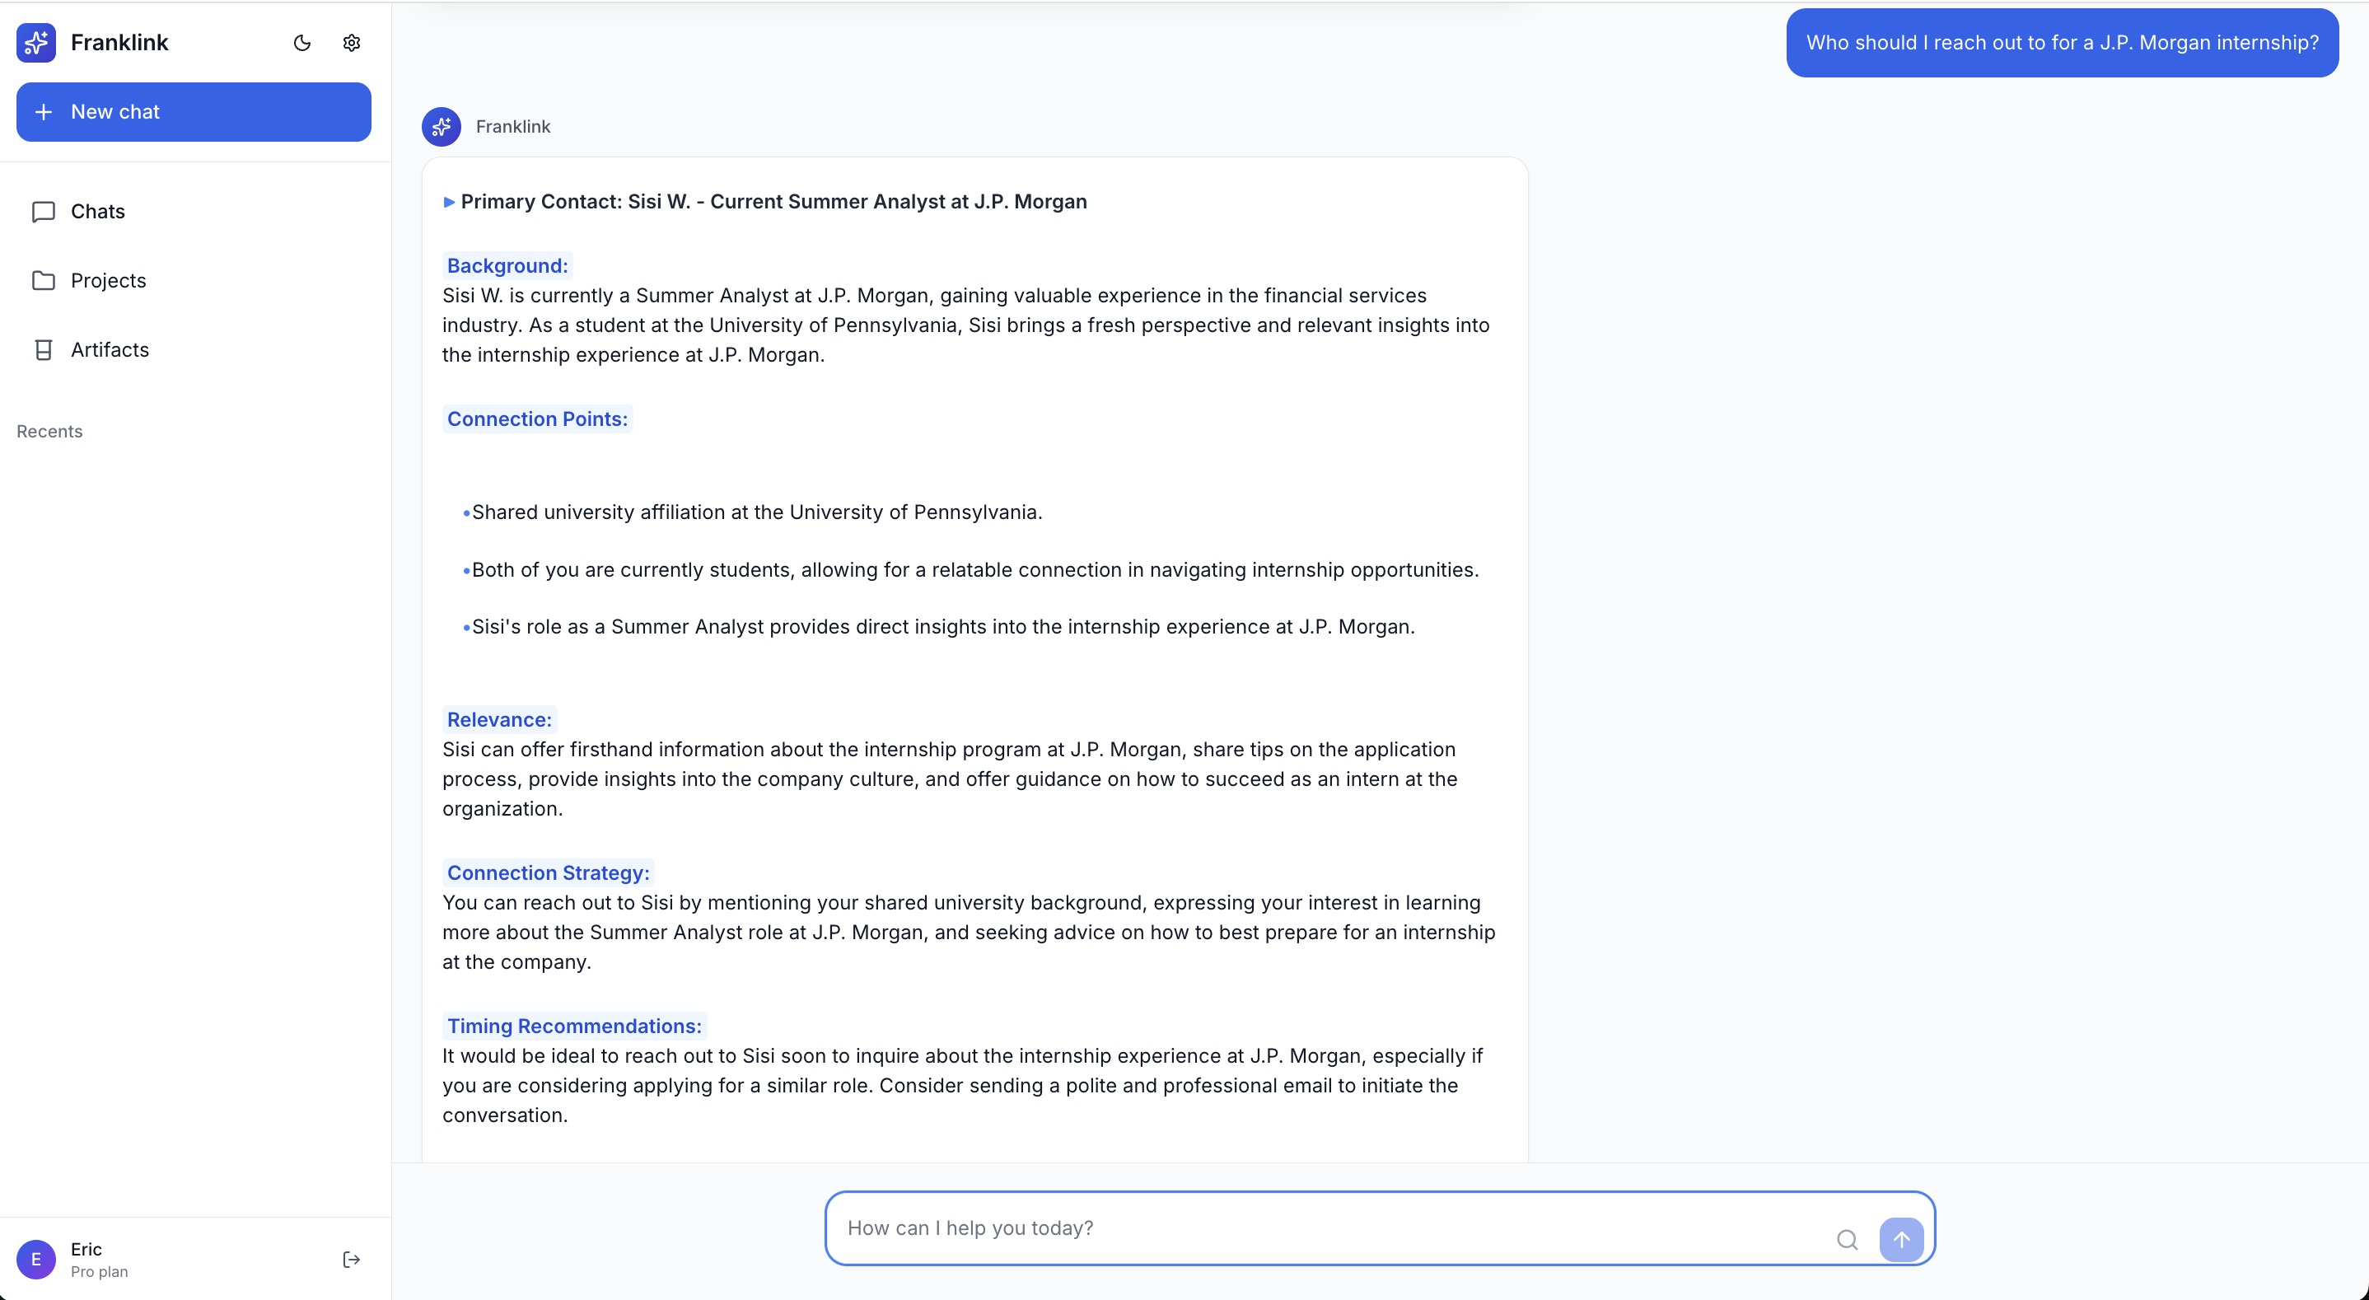Click the Relevance: section label
Viewport: 2369px width, 1300px height.
tap(499, 720)
